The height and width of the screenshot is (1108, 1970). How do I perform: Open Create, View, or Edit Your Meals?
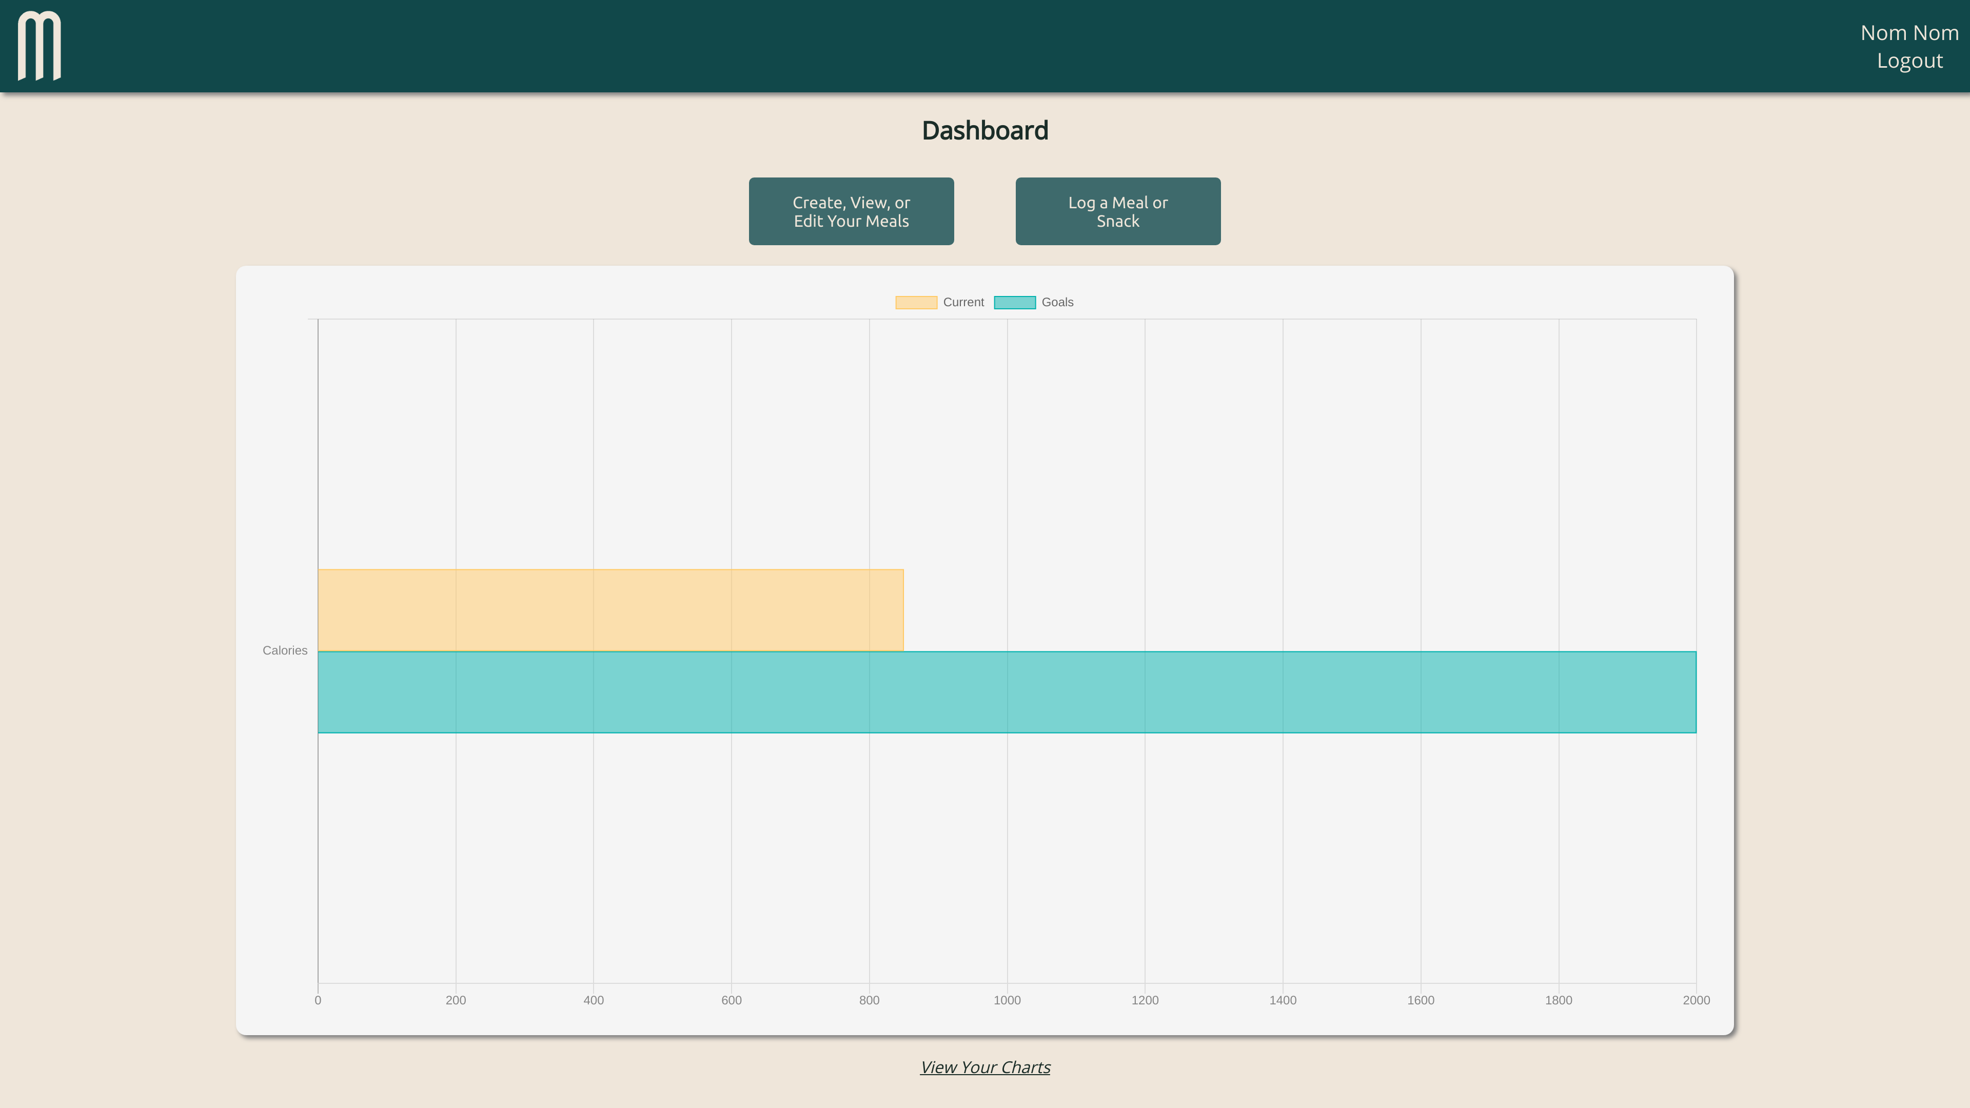[x=851, y=212]
